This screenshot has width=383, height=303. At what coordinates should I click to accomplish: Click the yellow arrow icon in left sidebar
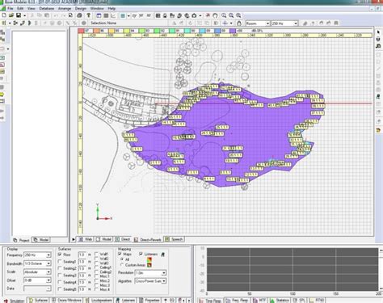pos(2,95)
